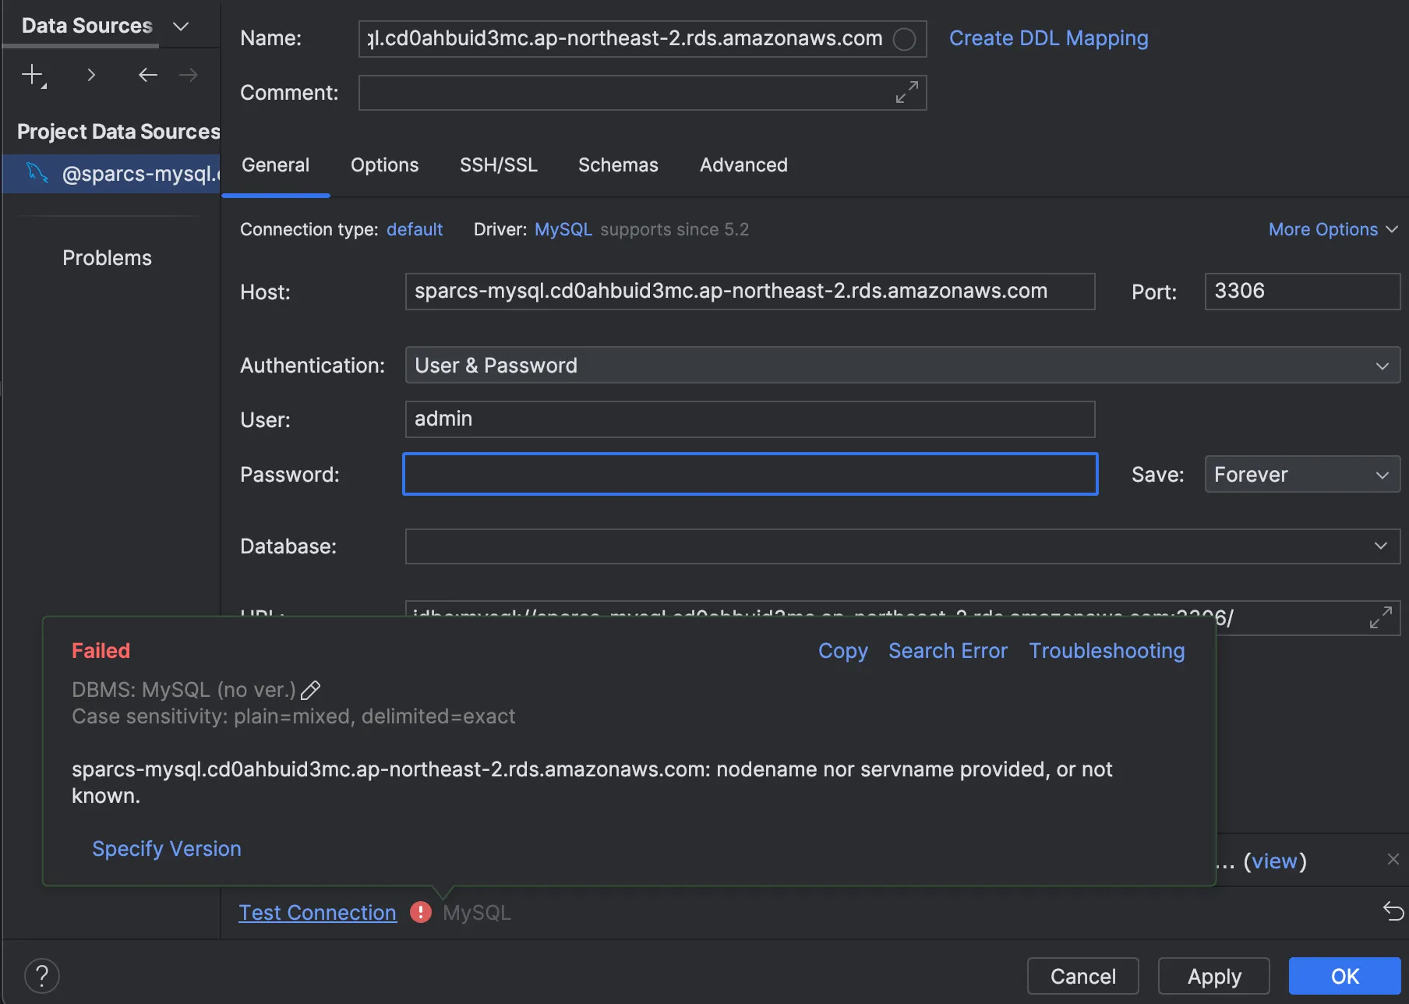Open help with the question mark button
This screenshot has height=1004, width=1409.
click(42, 976)
